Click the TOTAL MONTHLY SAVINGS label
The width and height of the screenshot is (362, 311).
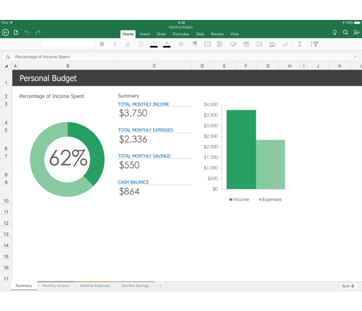144,156
